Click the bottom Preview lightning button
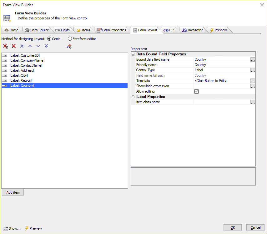Image resolution: width=267 pixels, height=234 pixels. pyautogui.click(x=33, y=228)
